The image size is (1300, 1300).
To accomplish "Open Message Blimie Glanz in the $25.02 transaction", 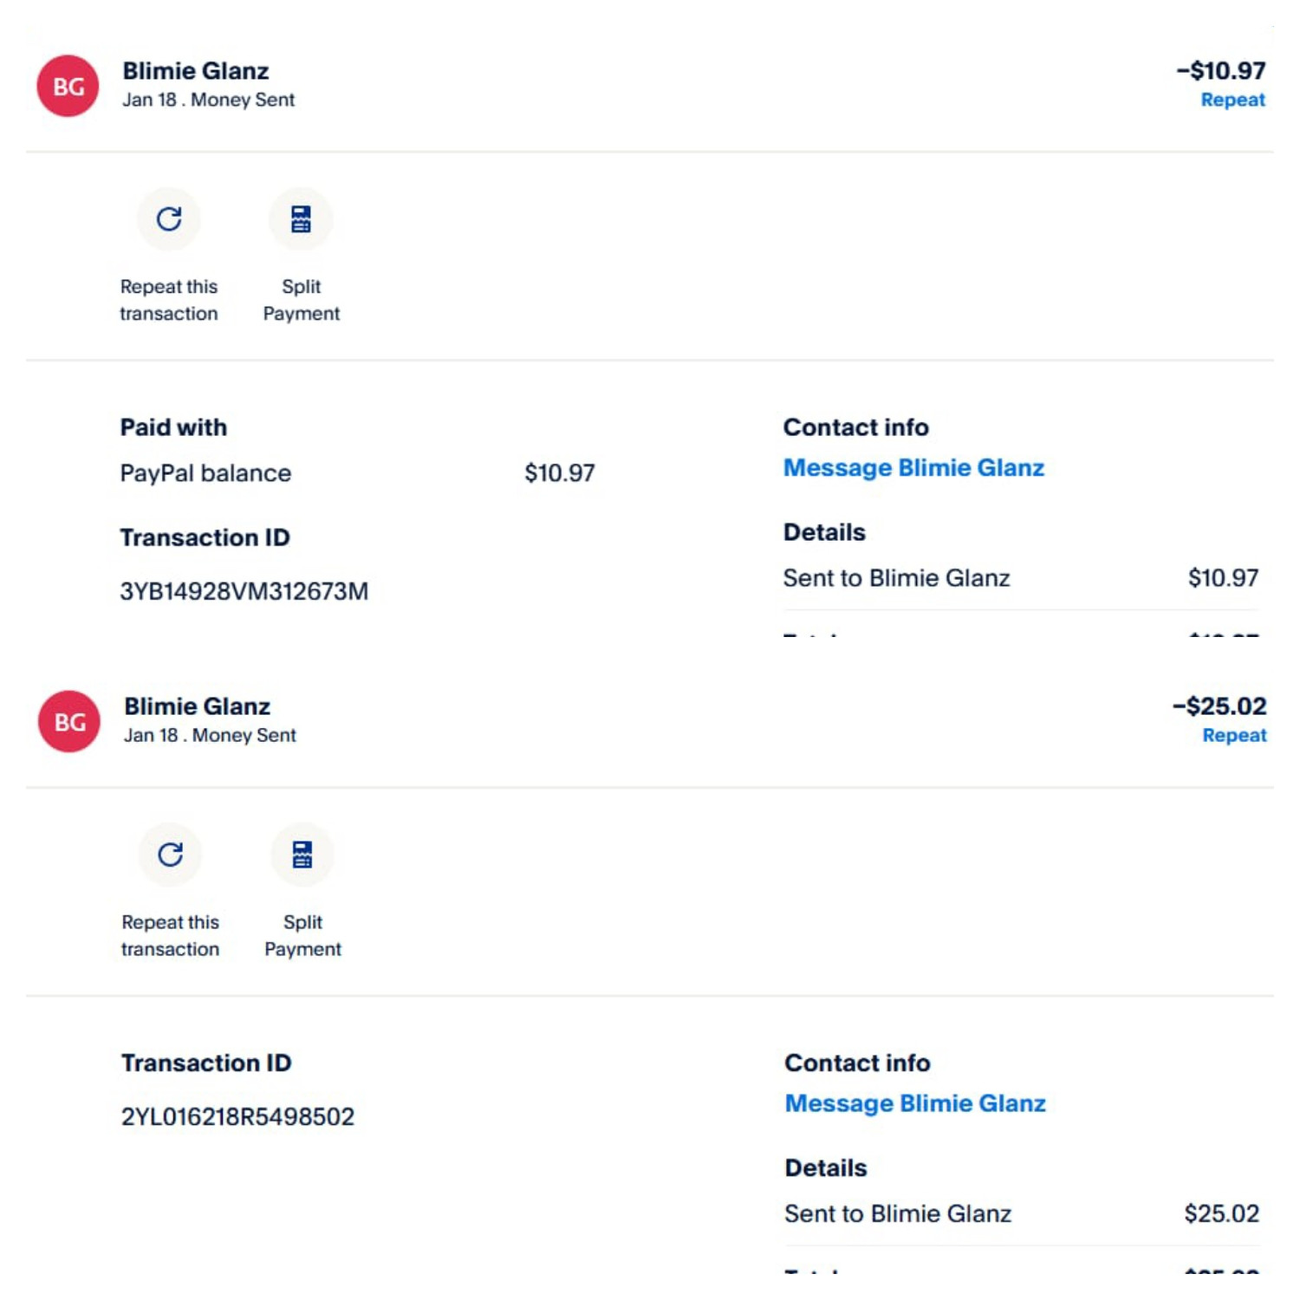I will point(915,1103).
